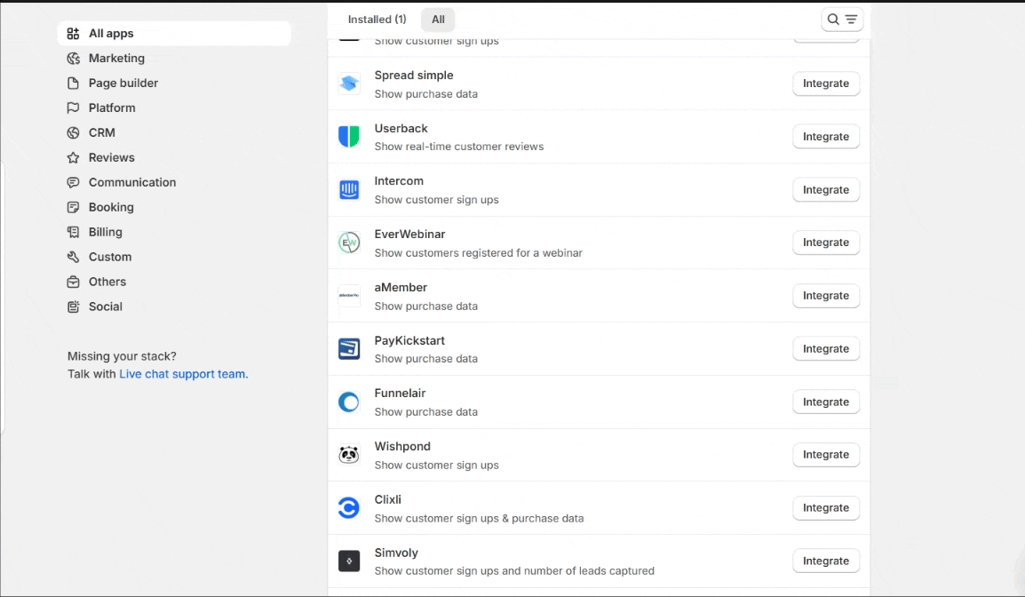Integrate the Simvoly app

coord(826,561)
